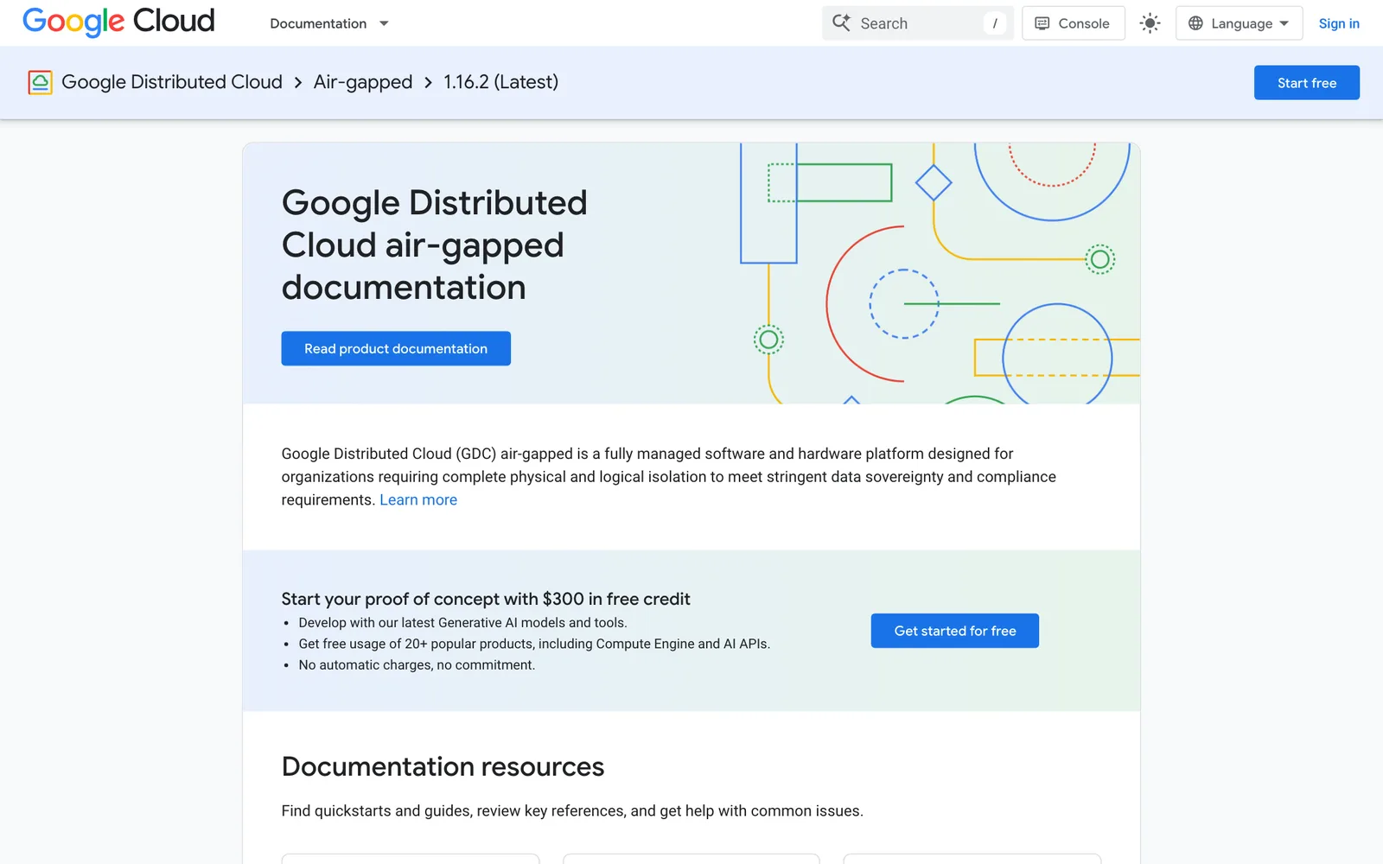Click the hero illustration of colored shapes
Screen dimensions: 1383x864
click(940, 273)
